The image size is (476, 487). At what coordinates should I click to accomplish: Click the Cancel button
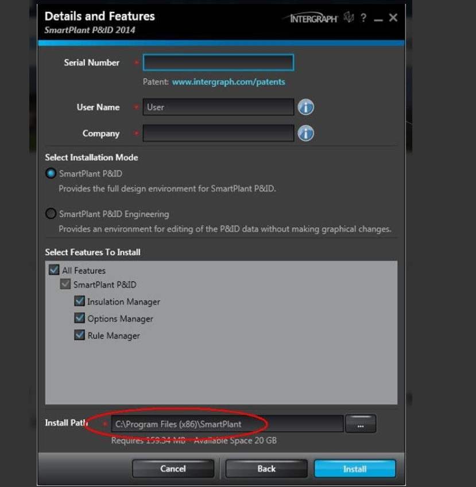pos(173,469)
